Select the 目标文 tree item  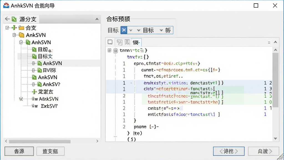coord(45,56)
